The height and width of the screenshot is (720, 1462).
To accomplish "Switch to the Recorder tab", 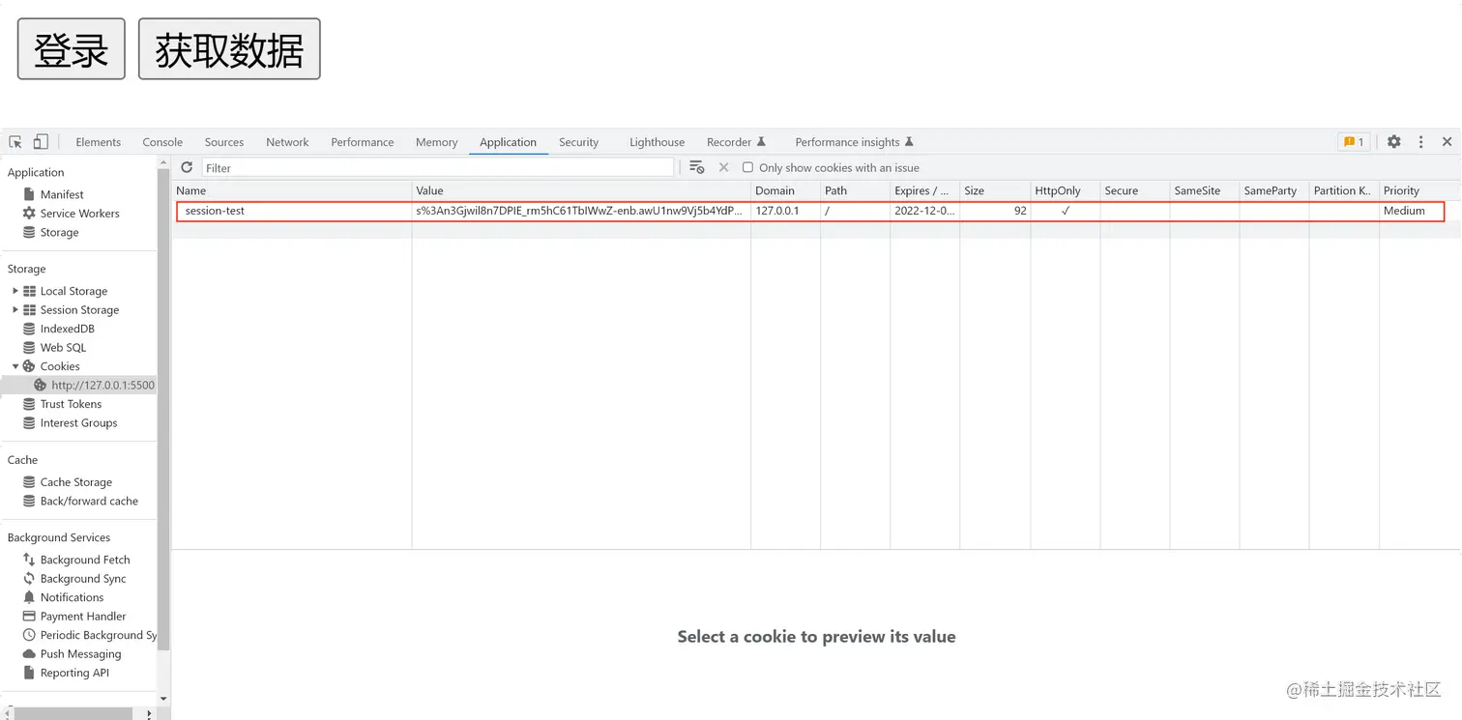I will (x=736, y=142).
